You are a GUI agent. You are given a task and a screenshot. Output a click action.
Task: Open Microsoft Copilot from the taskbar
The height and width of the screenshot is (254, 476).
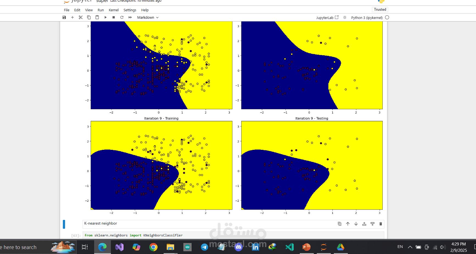(136, 247)
